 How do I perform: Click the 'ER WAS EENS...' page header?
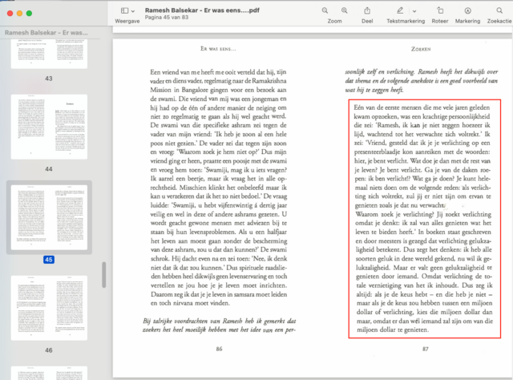(x=218, y=49)
